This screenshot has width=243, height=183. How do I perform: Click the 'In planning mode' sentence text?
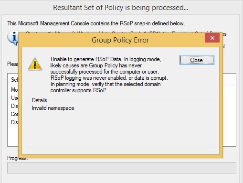coord(106,87)
